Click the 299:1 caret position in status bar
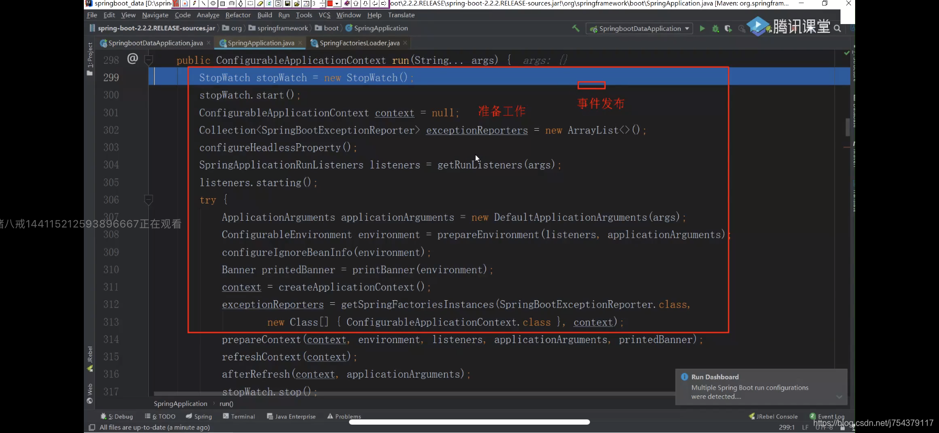 [x=787, y=427]
